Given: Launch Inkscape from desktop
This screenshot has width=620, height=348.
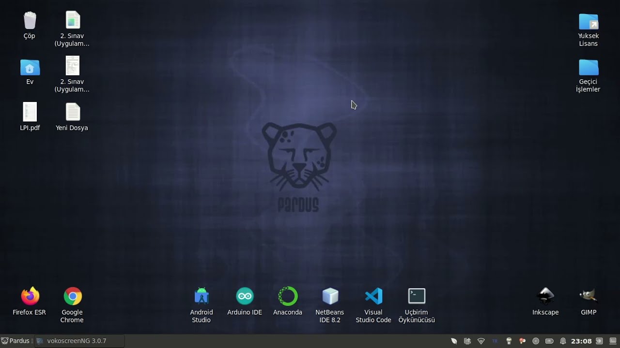Looking at the screenshot, I should 545,302.
